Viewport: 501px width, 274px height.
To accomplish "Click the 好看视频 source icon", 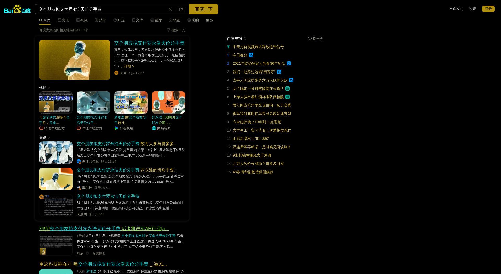I will coord(116,128).
